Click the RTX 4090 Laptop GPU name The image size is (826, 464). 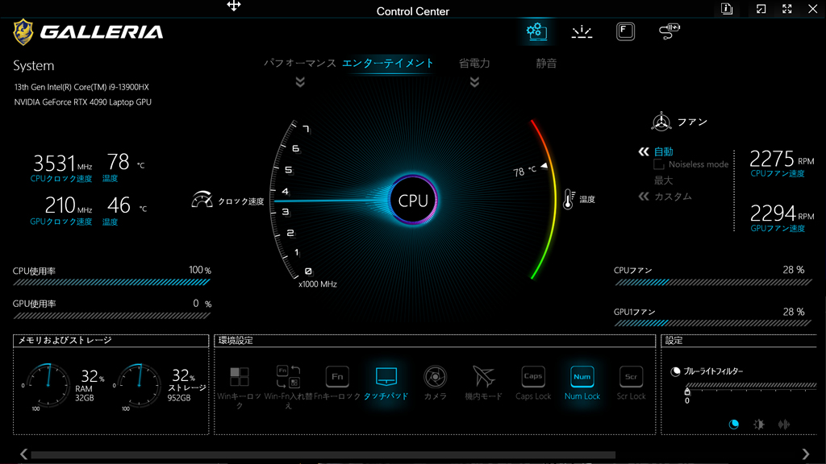[83, 102]
